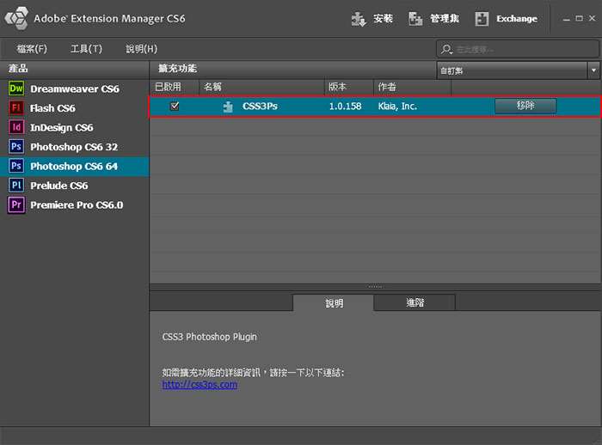
Task: Select Photoshop CS6 32 product
Action: pos(75,147)
